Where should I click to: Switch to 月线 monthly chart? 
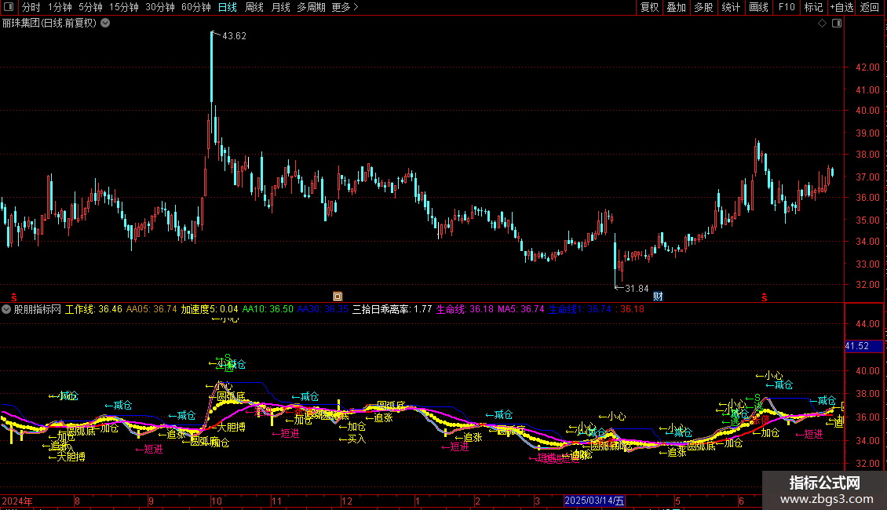(x=280, y=7)
